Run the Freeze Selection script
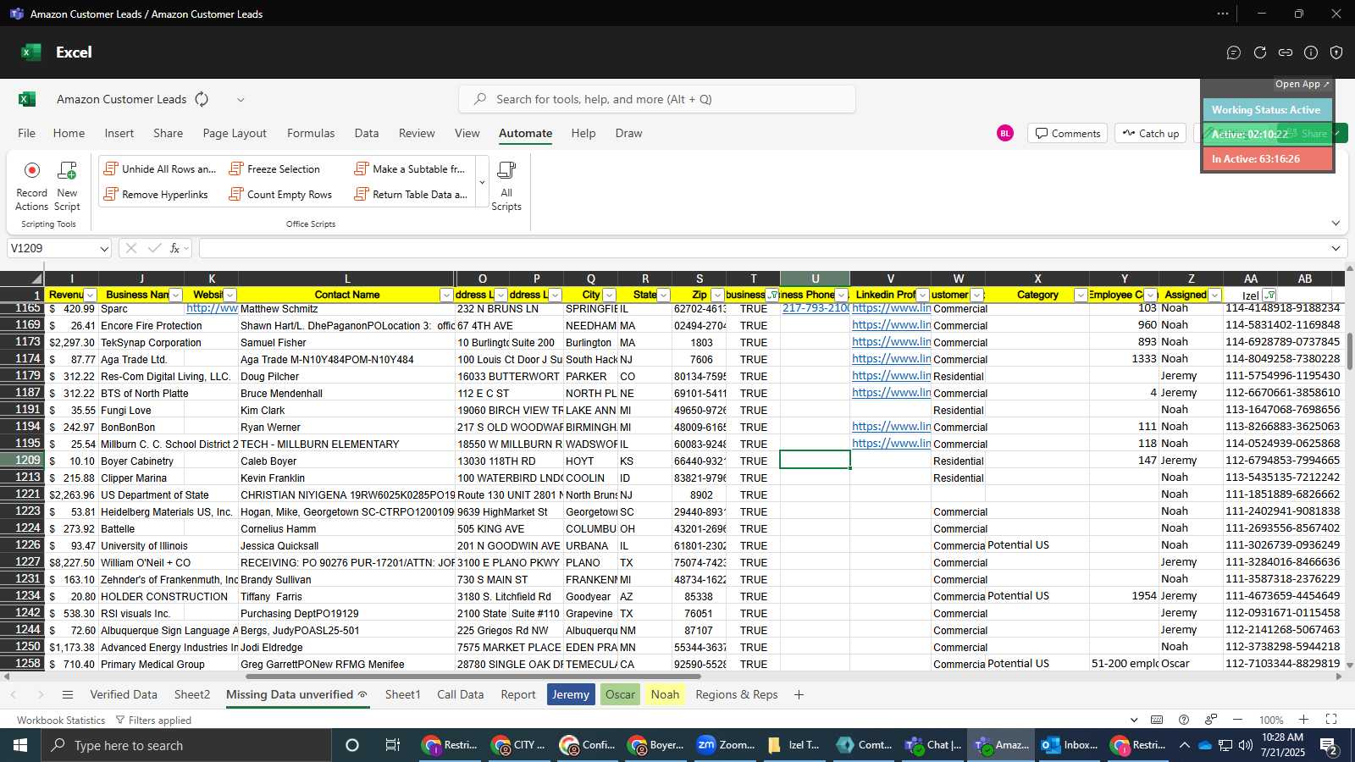 274,169
